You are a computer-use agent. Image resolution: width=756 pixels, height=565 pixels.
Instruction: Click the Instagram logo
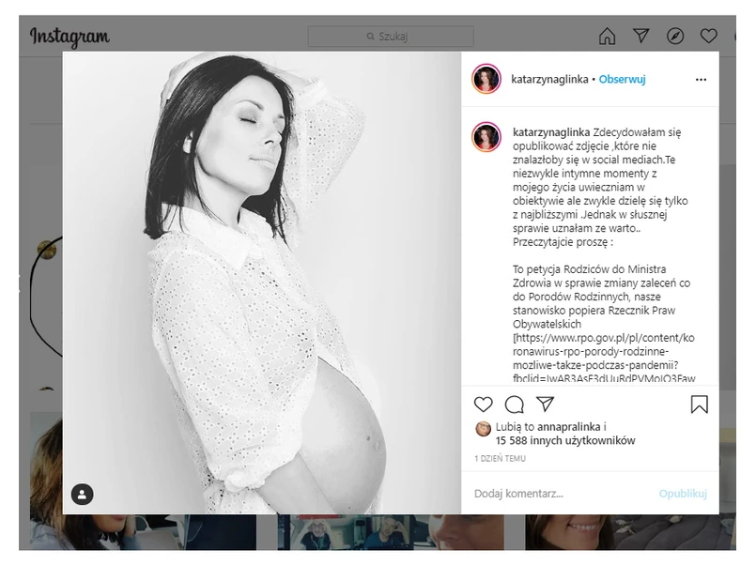click(x=69, y=37)
